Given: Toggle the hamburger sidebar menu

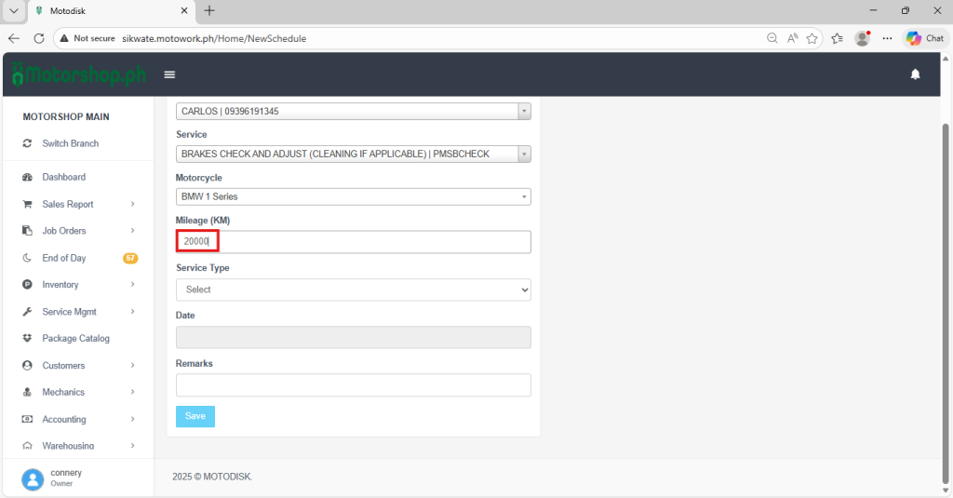Looking at the screenshot, I should [169, 74].
